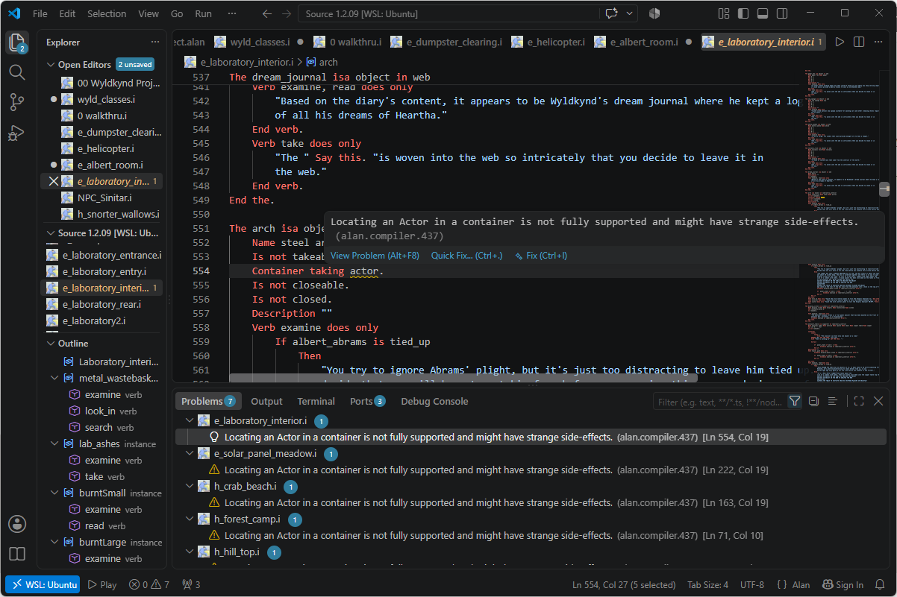897x597 pixels.
Task: Open notifications bell in status bar
Action: pos(881,585)
